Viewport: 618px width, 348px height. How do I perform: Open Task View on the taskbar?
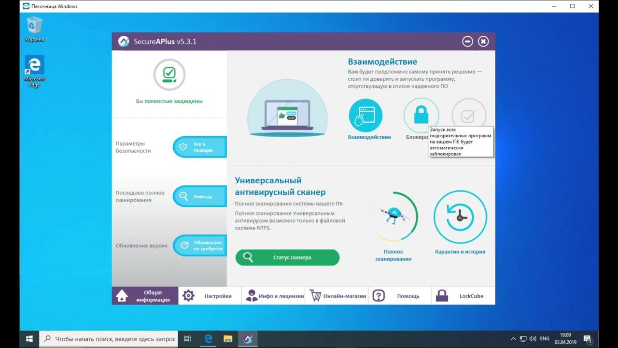188,339
